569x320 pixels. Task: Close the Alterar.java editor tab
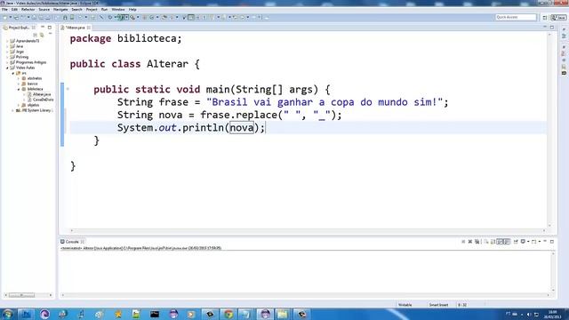(x=89, y=28)
